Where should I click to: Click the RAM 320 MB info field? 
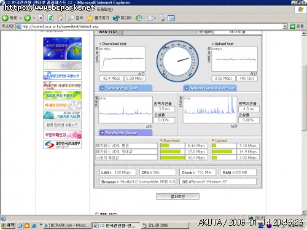pos(238,172)
